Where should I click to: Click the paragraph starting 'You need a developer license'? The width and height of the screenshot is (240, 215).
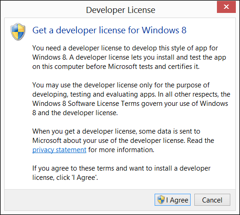pyautogui.click(x=129, y=57)
